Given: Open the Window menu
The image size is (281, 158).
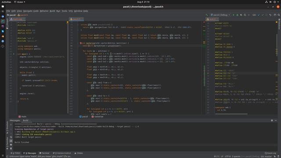Looking at the screenshot, I should 78,11.
